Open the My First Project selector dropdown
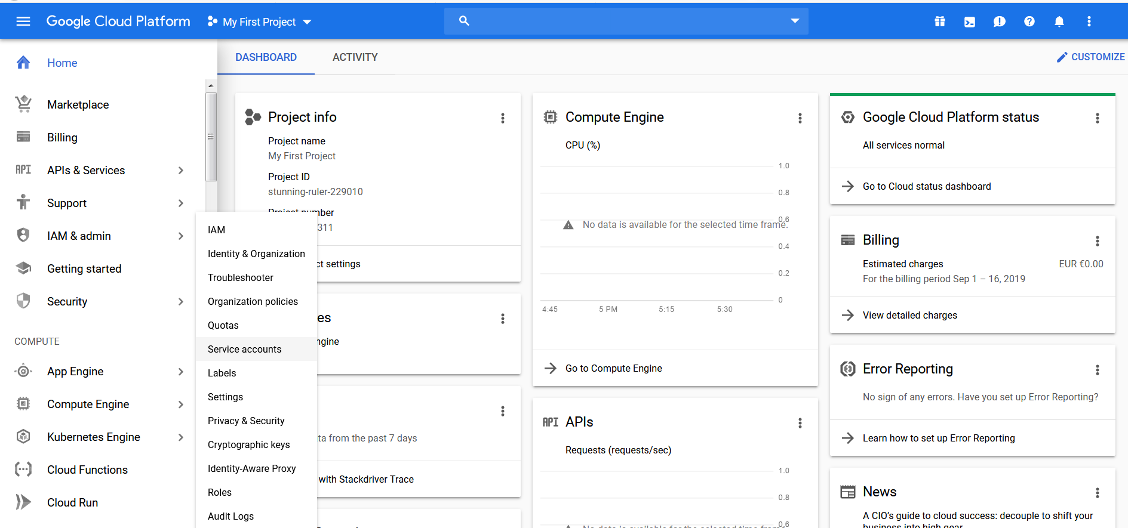 pyautogui.click(x=260, y=22)
